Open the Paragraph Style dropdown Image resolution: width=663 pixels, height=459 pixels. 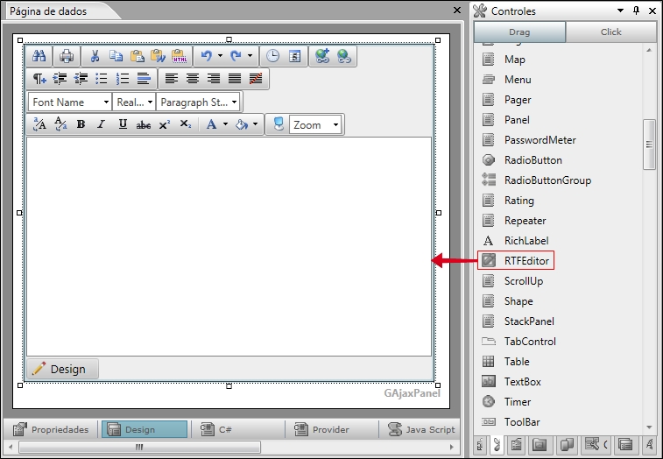coord(198,102)
